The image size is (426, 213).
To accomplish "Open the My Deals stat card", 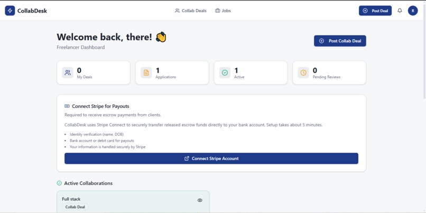I will 94,73.
